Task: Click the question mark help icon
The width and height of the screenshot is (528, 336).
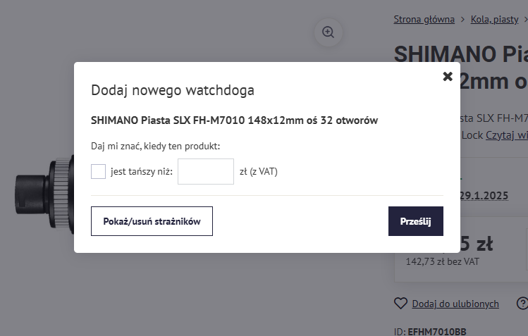Action: 522,304
